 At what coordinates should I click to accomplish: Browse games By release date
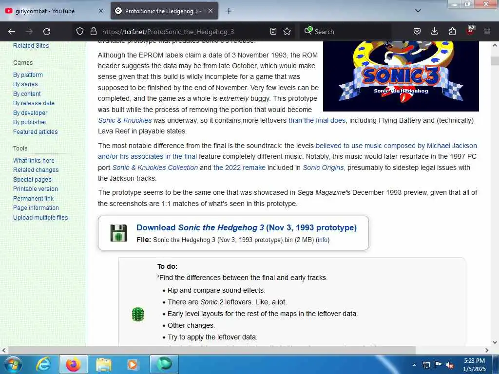[x=34, y=103]
